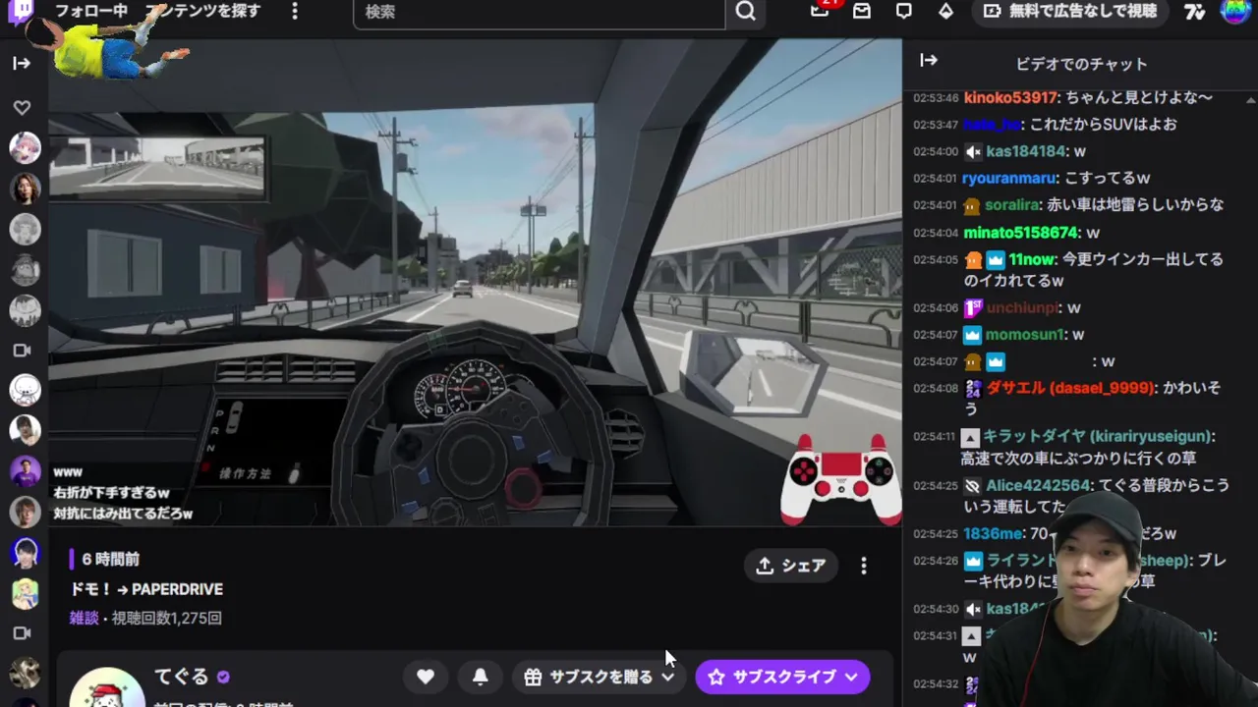Open the Bits diamond icon
The height and width of the screenshot is (707, 1258).
(945, 12)
